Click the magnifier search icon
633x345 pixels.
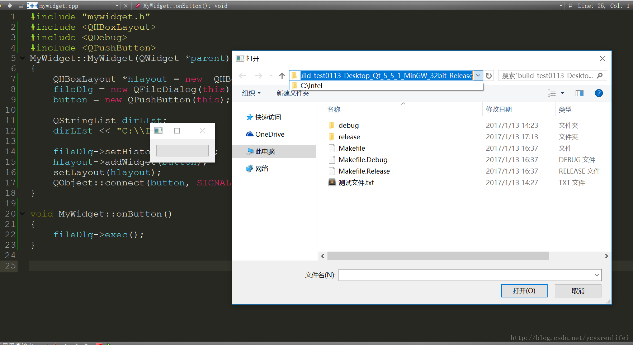point(600,76)
